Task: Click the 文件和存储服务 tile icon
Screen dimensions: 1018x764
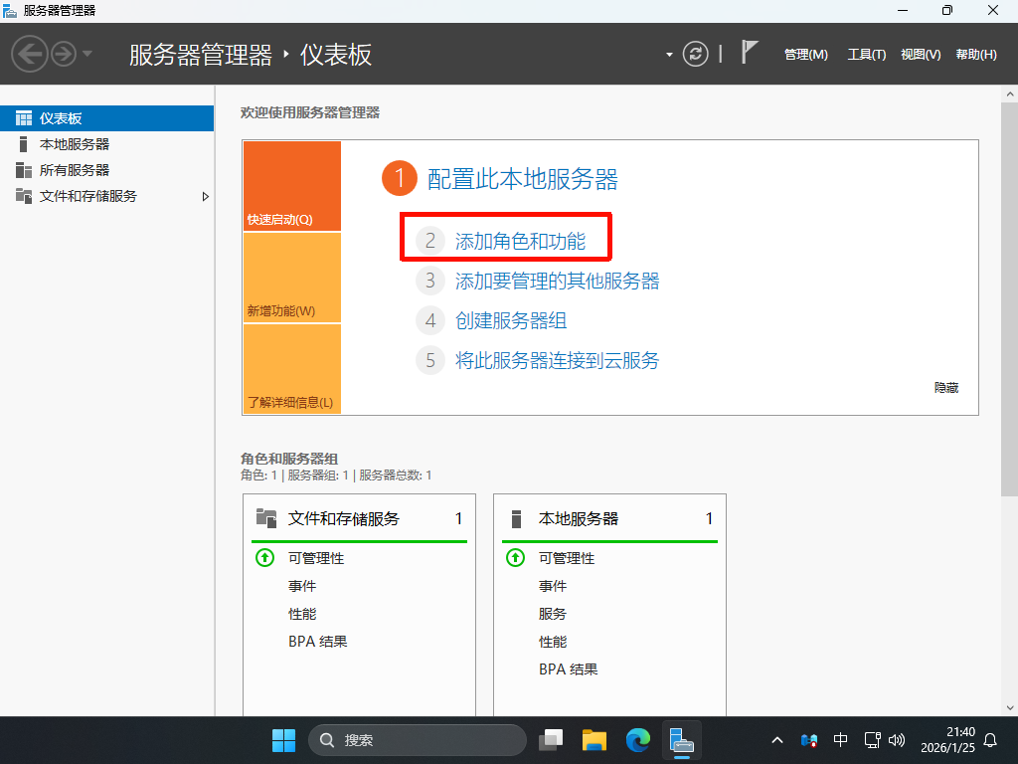Action: (265, 518)
